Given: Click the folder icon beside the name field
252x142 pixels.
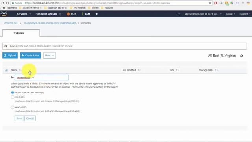Looking at the screenshot, I should coord(12,77).
